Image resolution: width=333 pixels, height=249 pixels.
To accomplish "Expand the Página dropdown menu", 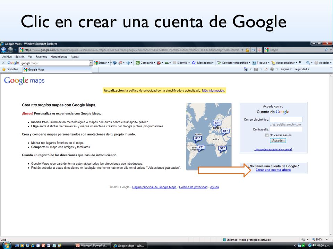I will 286,69.
